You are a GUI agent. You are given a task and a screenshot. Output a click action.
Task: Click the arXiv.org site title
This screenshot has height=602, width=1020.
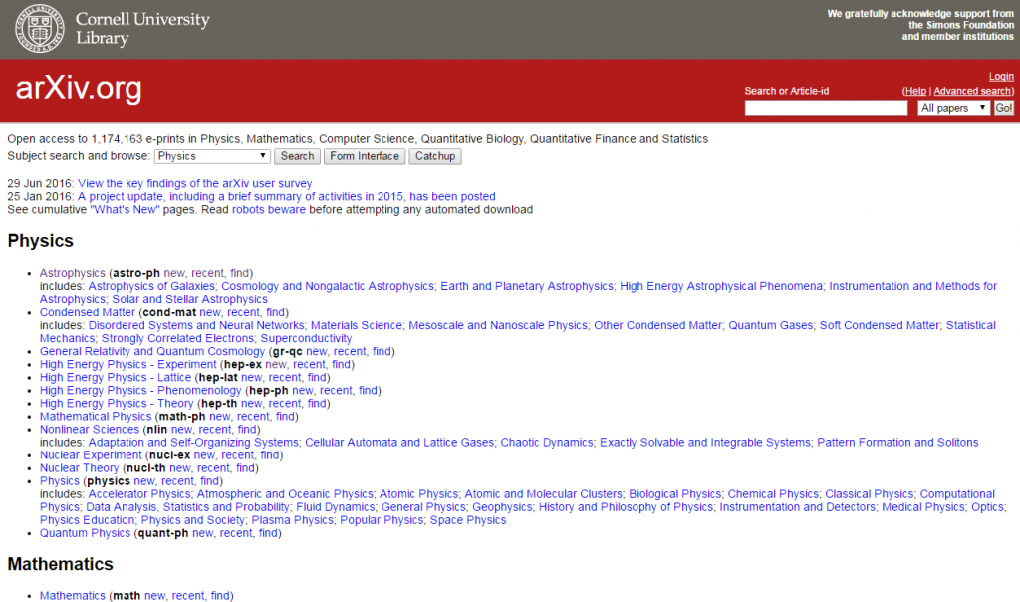point(79,88)
